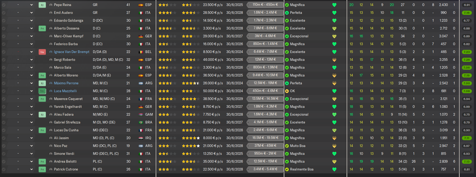Click the potential star rating for Ali Jassim

pyautogui.click(x=191, y=138)
